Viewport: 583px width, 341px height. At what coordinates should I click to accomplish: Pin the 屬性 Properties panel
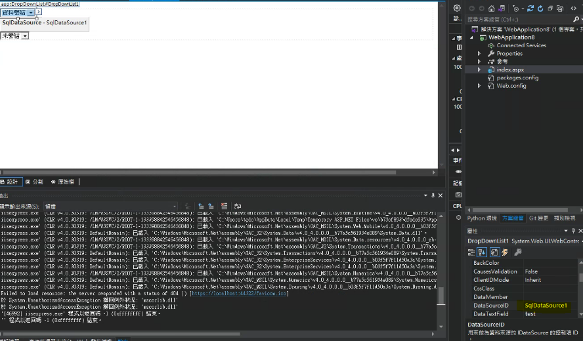573,231
